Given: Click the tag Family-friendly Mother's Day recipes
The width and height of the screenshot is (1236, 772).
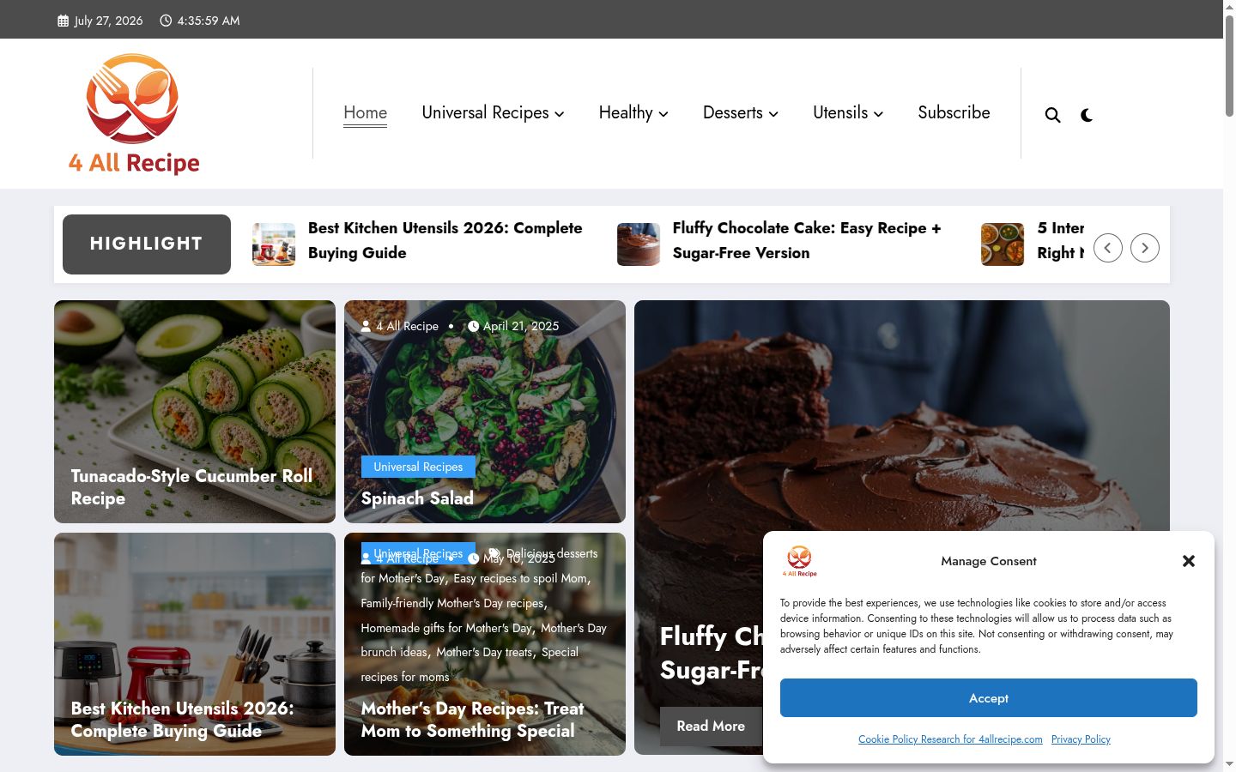Looking at the screenshot, I should pyautogui.click(x=452, y=603).
